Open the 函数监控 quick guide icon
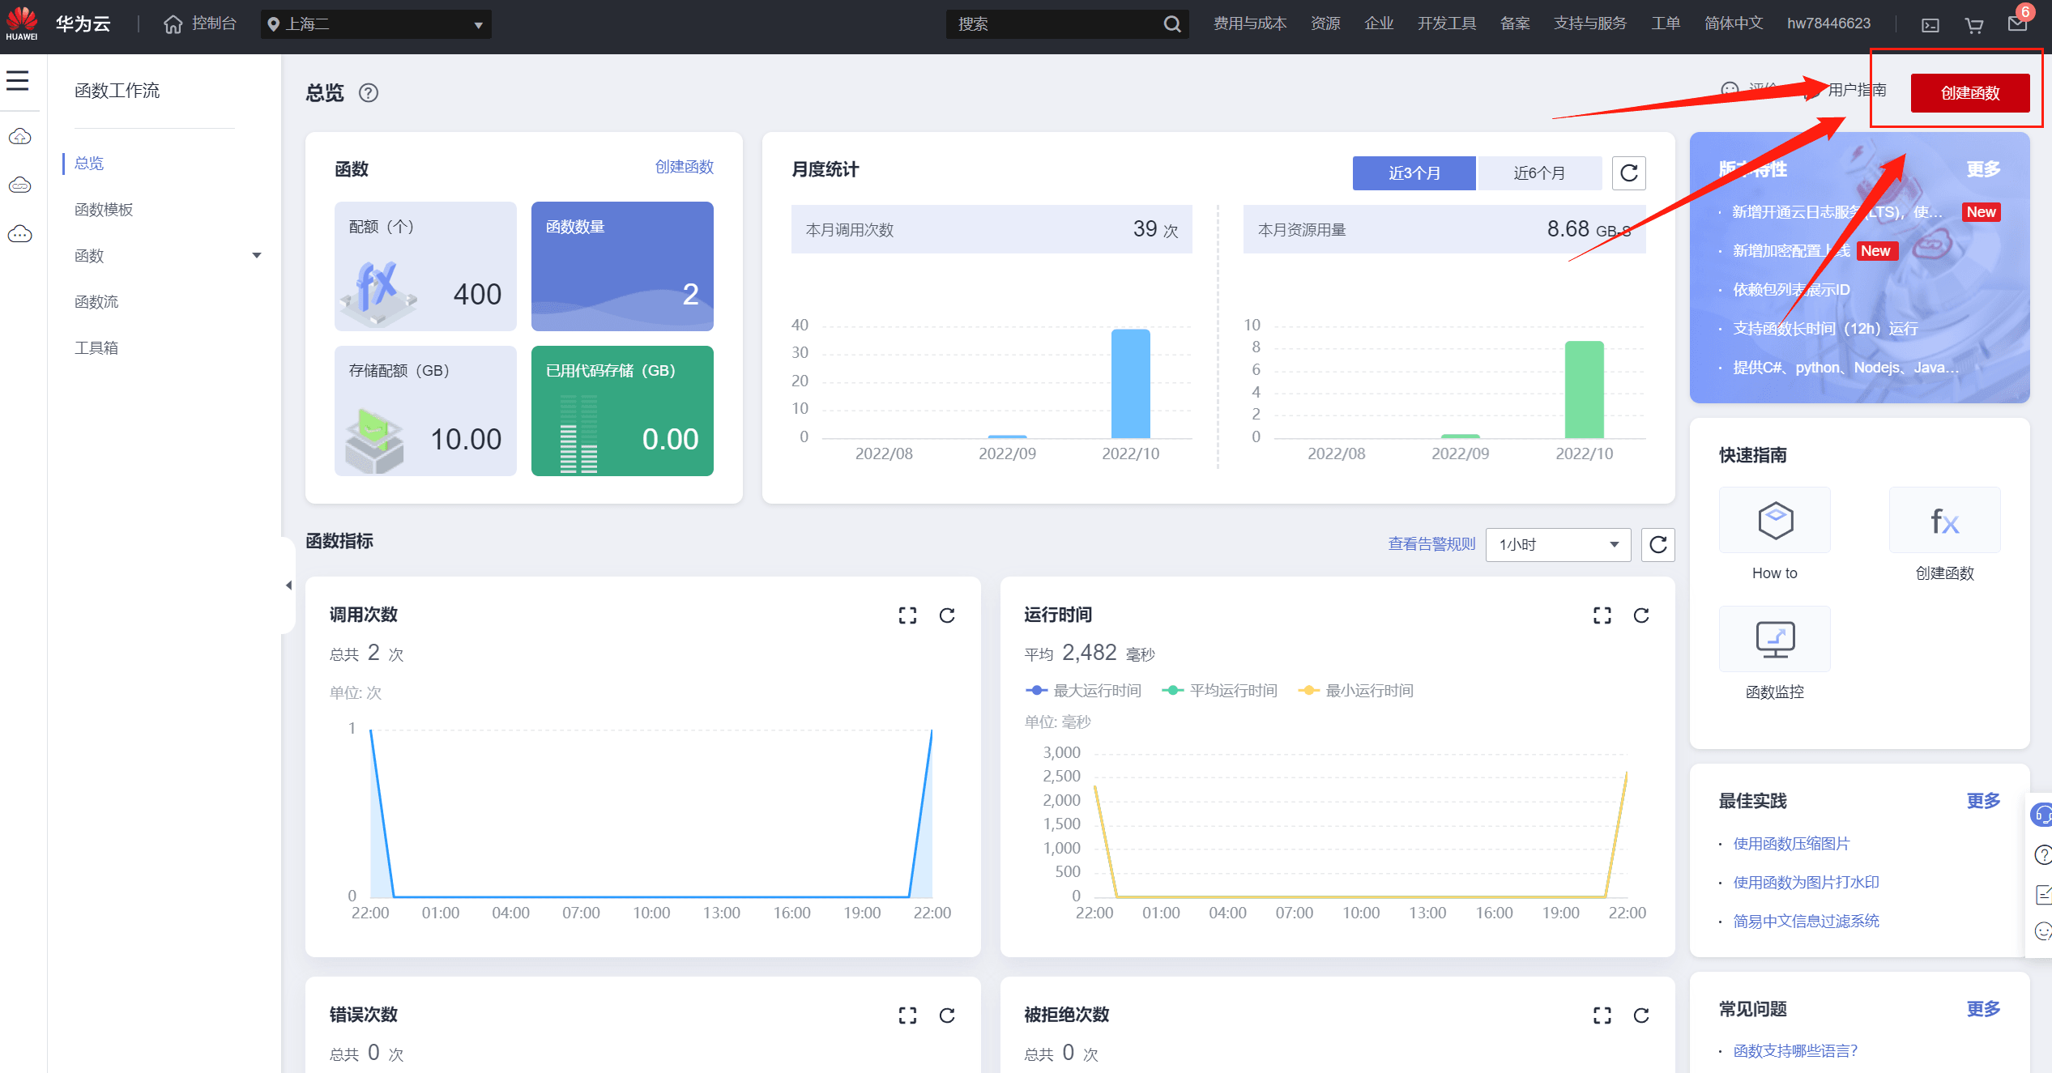The height and width of the screenshot is (1073, 2052). [1774, 640]
